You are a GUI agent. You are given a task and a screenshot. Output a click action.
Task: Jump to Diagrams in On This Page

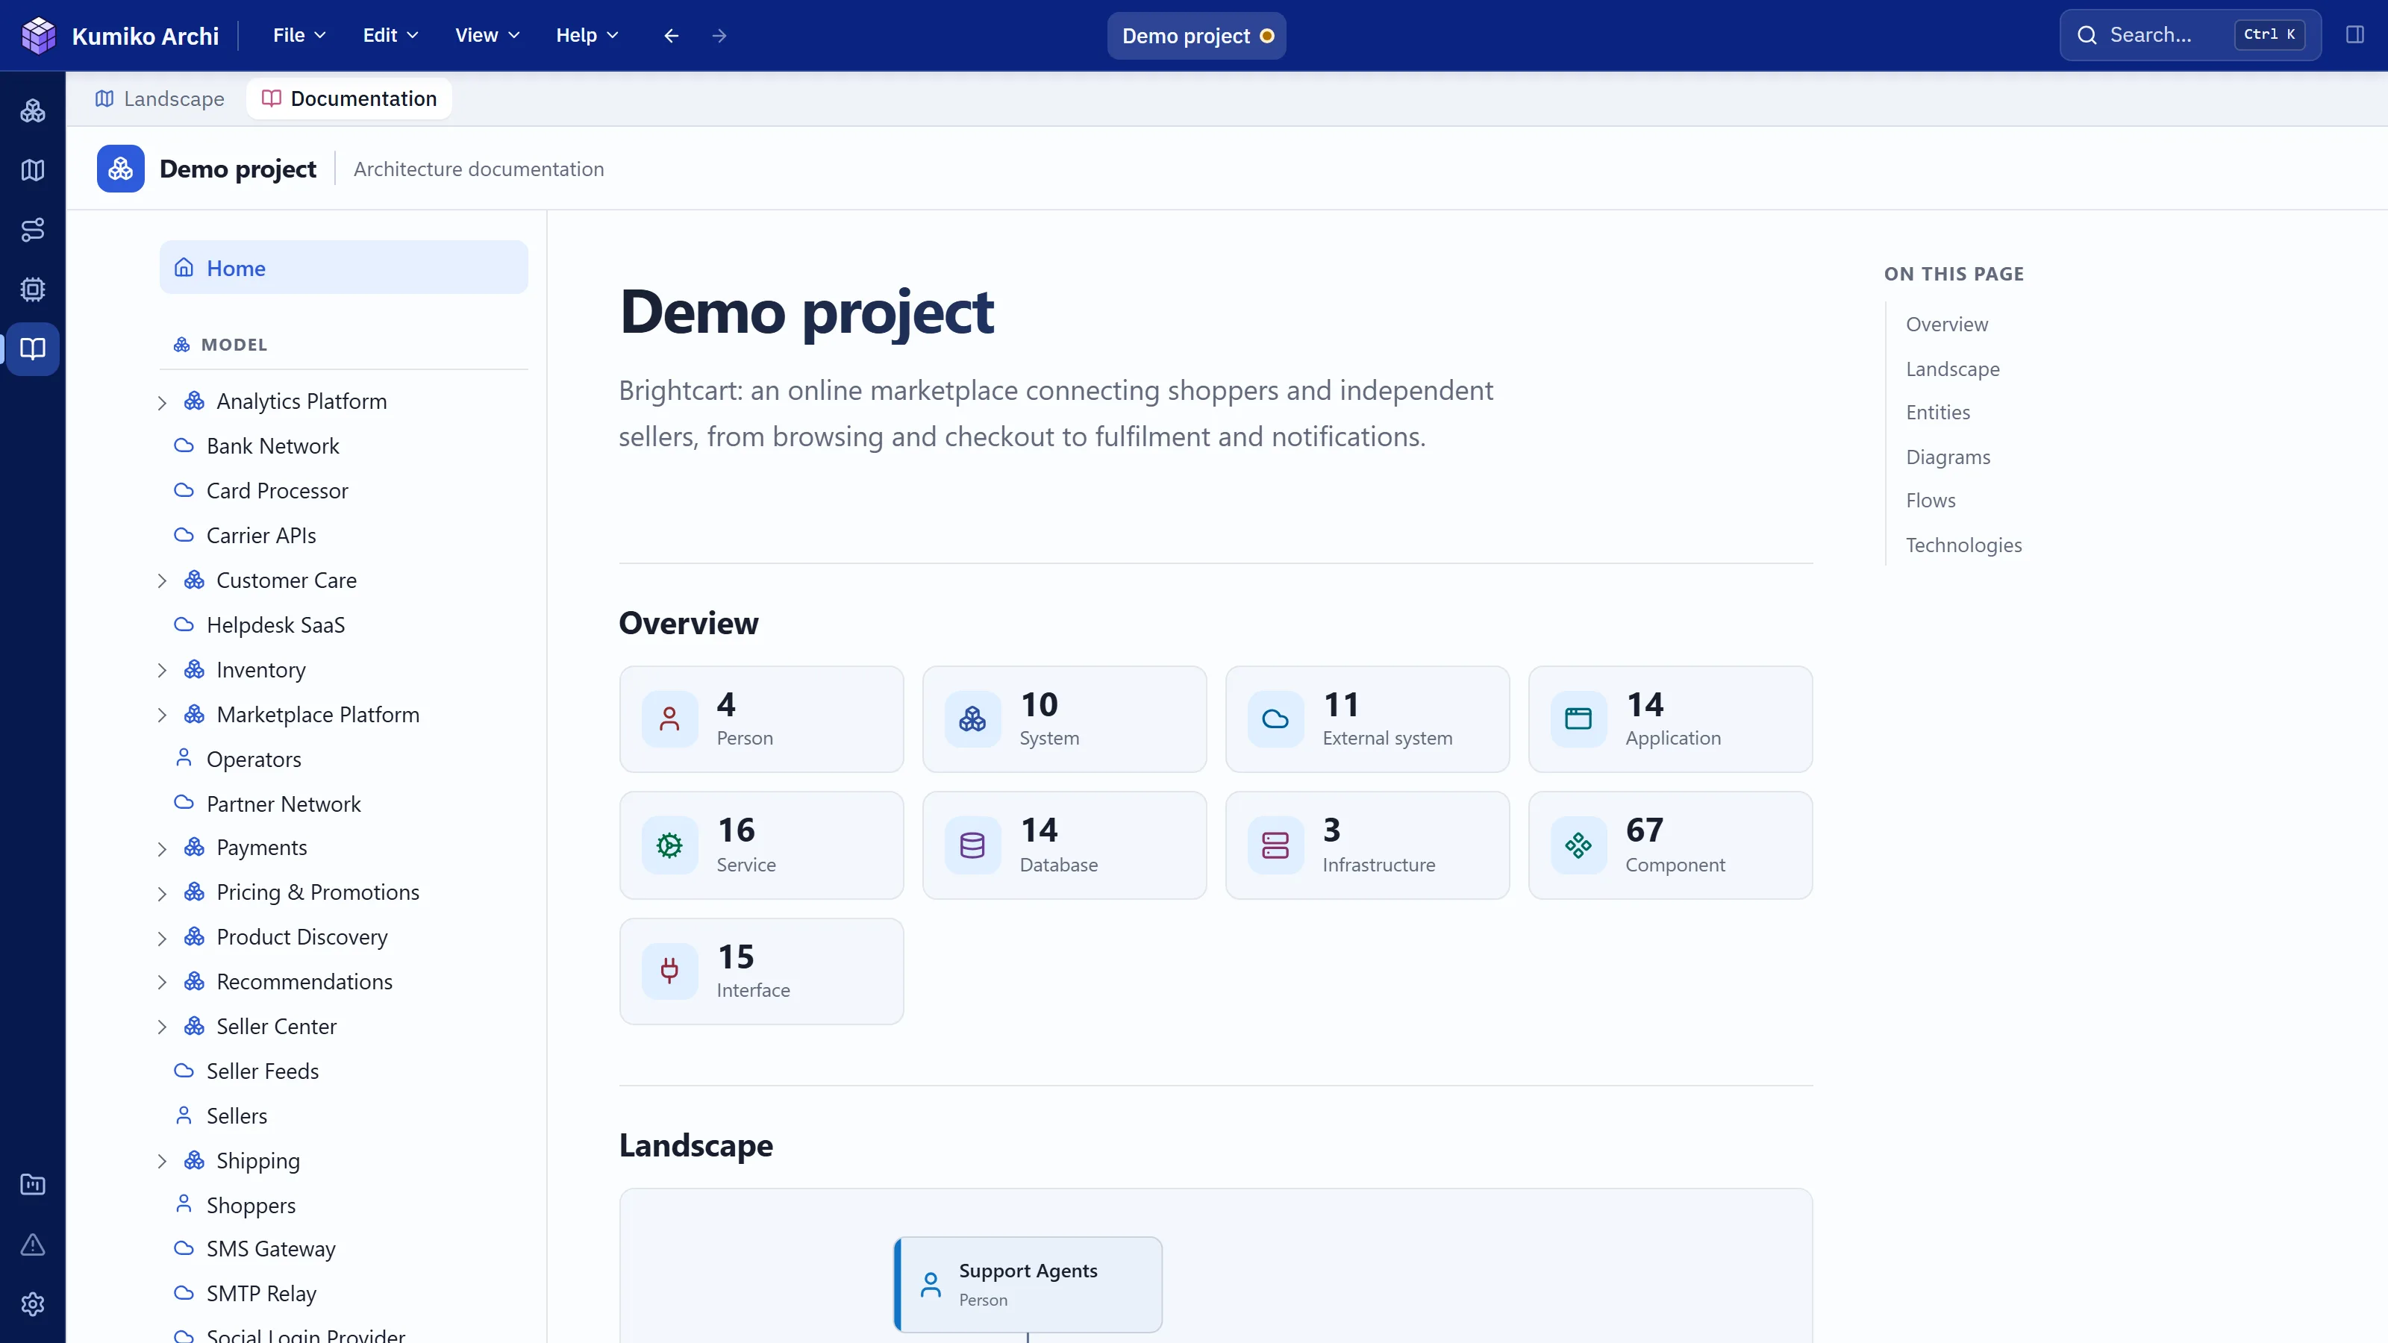pyautogui.click(x=1948, y=457)
